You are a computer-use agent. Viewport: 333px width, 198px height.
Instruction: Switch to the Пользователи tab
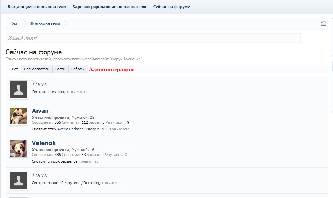click(x=36, y=69)
